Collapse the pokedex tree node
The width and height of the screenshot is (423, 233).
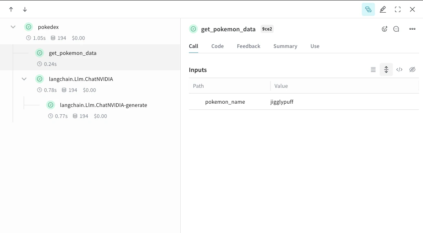click(x=13, y=27)
